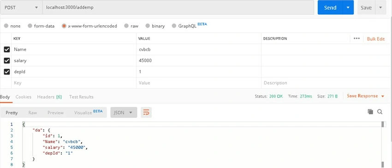Click the value 45000 cell

(198, 60)
